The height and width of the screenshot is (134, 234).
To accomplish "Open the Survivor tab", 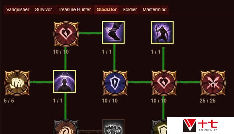I will click(x=44, y=10).
